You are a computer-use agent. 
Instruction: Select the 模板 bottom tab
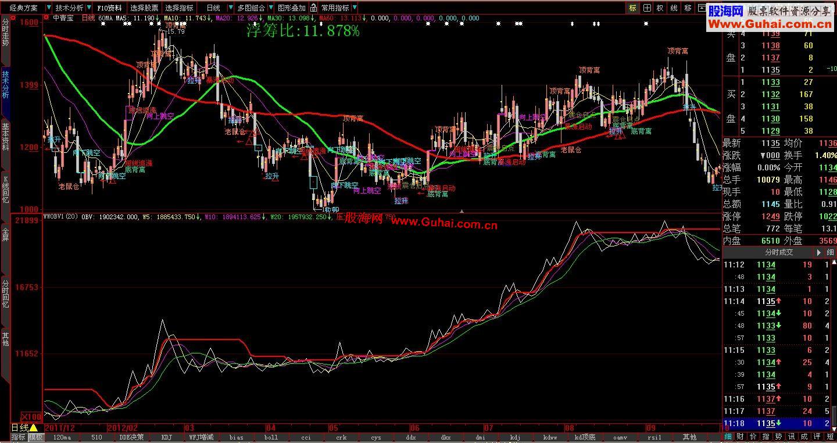pos(35,437)
